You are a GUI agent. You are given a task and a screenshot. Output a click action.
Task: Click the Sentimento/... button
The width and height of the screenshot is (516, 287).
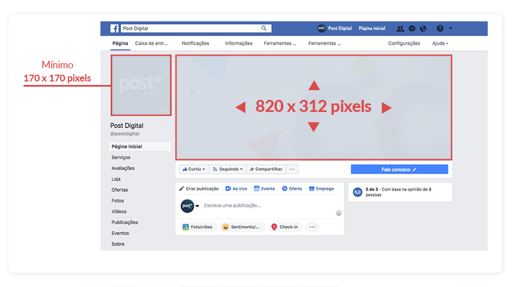coord(241,227)
